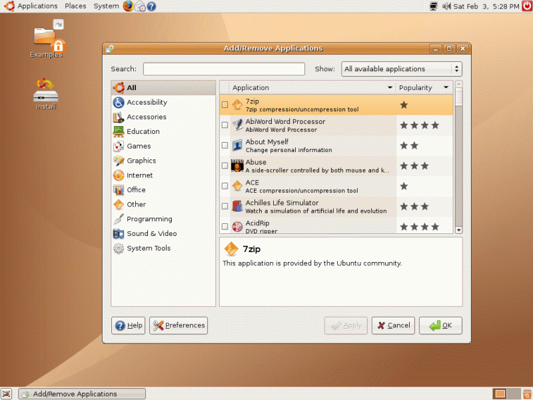
Task: Click the Office category chart icon
Action: [119, 190]
